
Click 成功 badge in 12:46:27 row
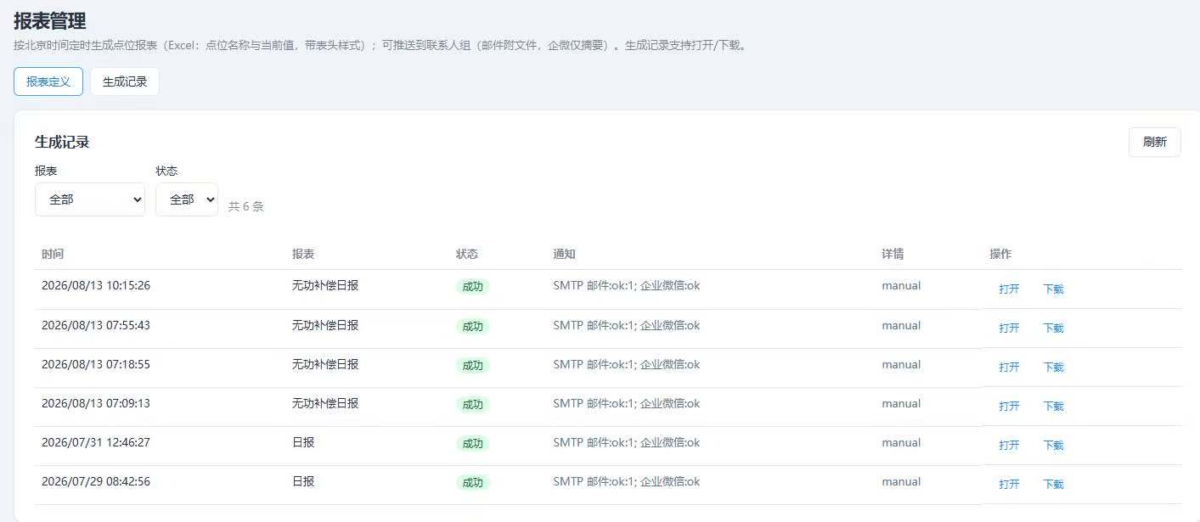472,443
